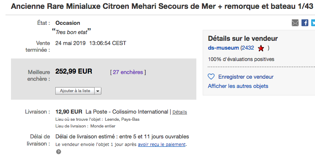This screenshot has width=315, height=159.
Task: Click Enregistrer ce vendeur link
Action: (246, 77)
